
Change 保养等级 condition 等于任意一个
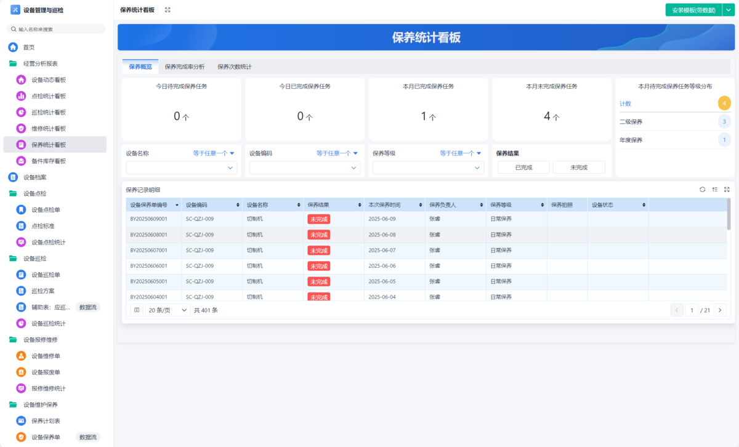click(461, 153)
